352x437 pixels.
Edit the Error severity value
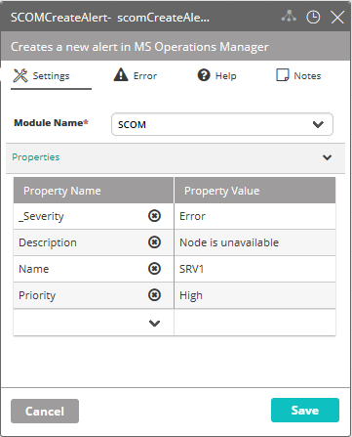[254, 216]
